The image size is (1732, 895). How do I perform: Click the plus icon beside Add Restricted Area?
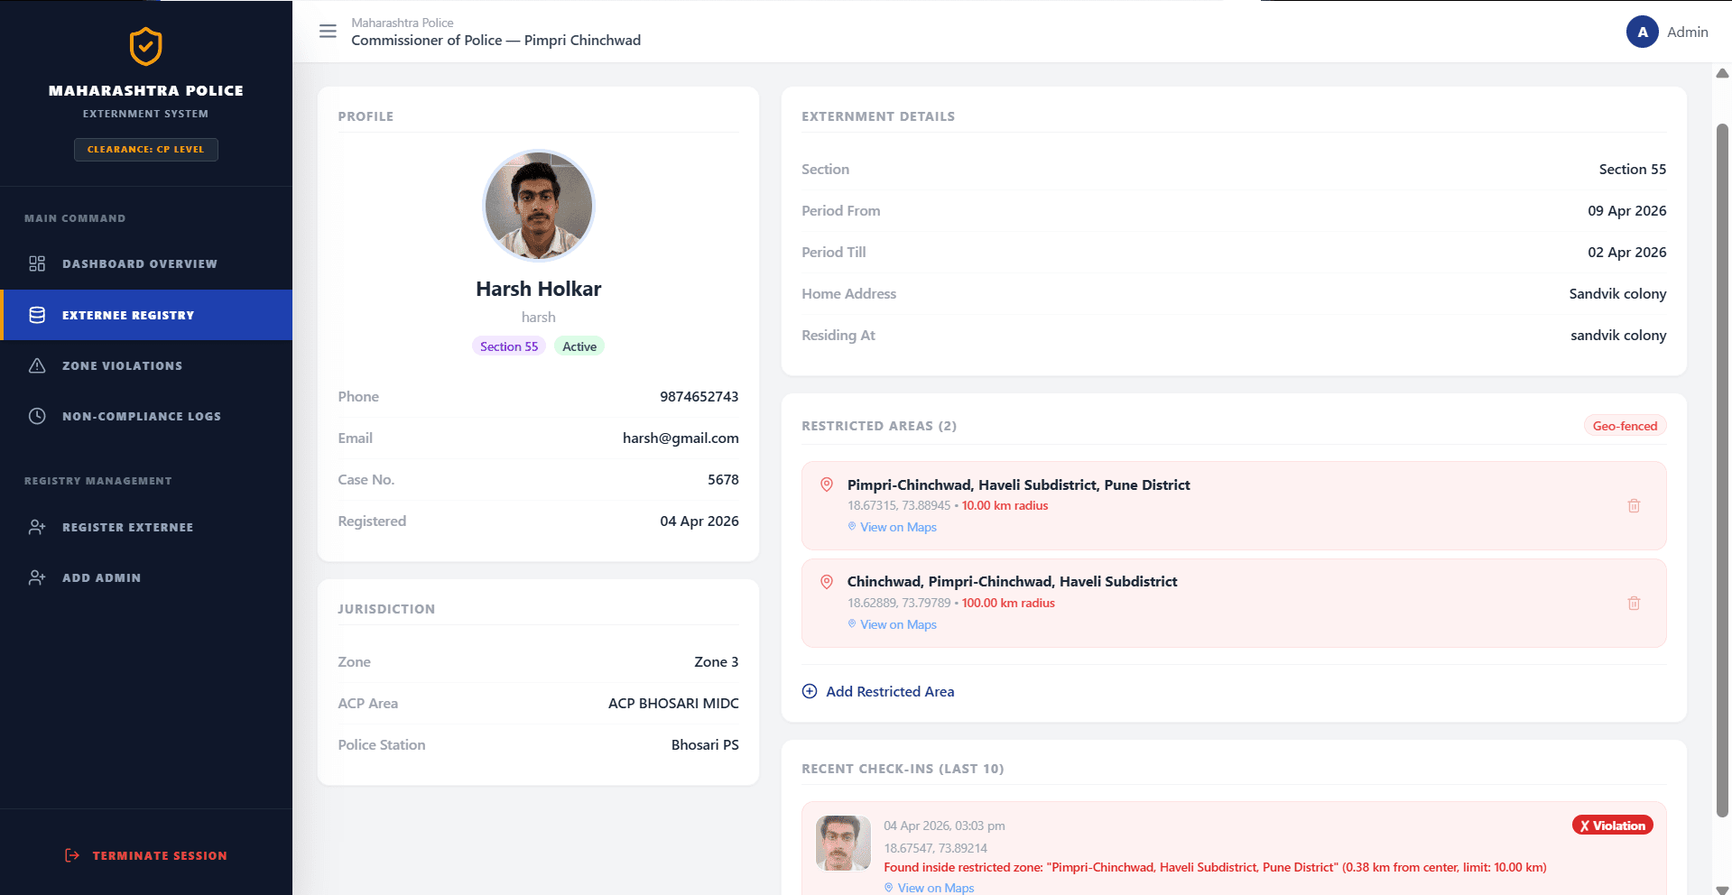click(x=810, y=691)
